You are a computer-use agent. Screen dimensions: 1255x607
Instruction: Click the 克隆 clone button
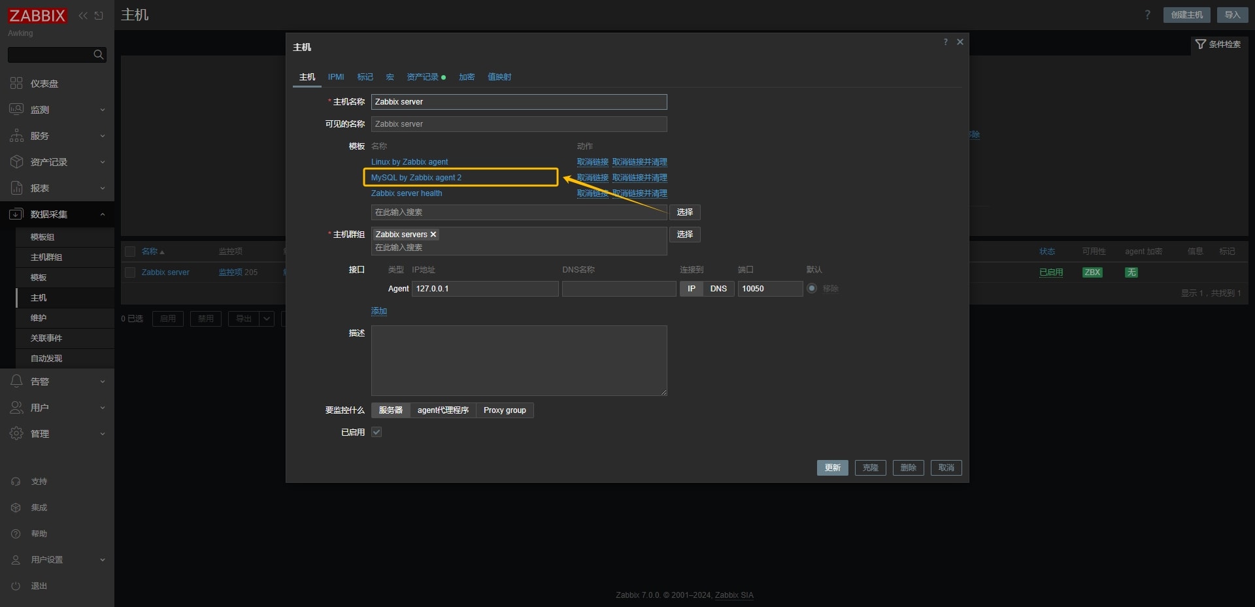click(x=870, y=468)
